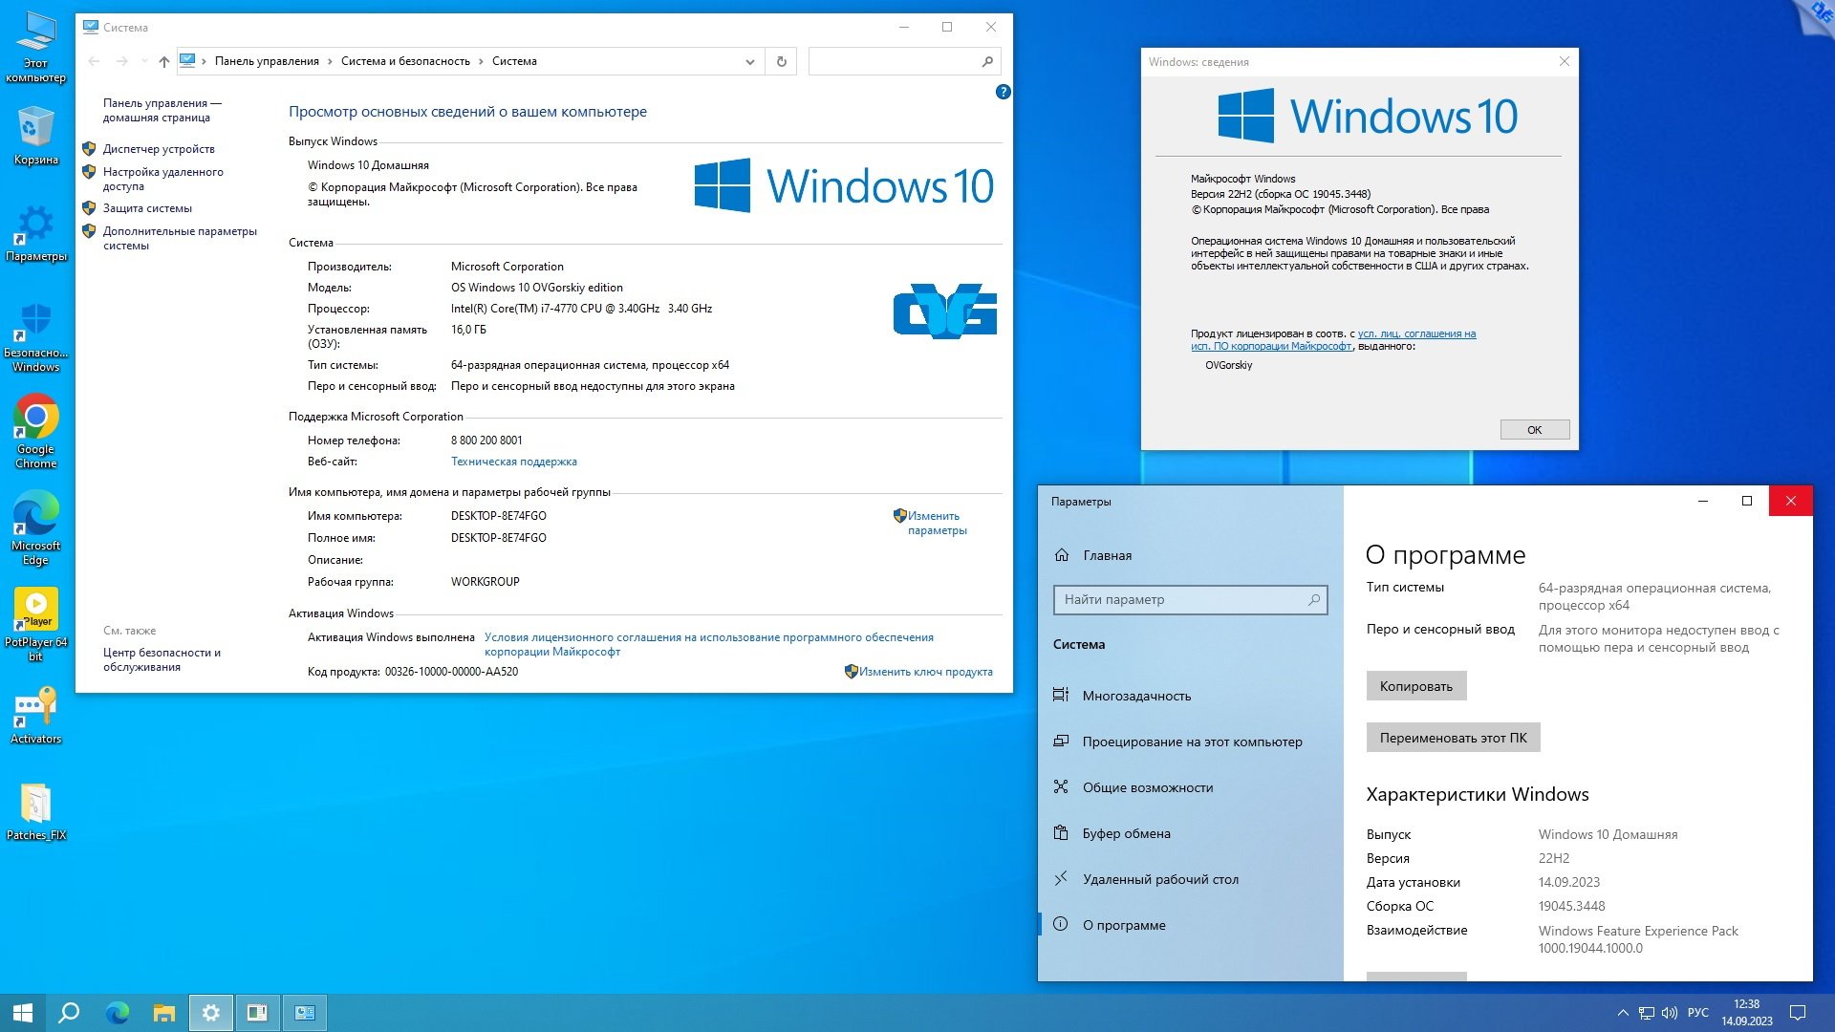Image resolution: width=1835 pixels, height=1032 pixels.
Task: Expand Система section in Параметры
Action: [1080, 644]
